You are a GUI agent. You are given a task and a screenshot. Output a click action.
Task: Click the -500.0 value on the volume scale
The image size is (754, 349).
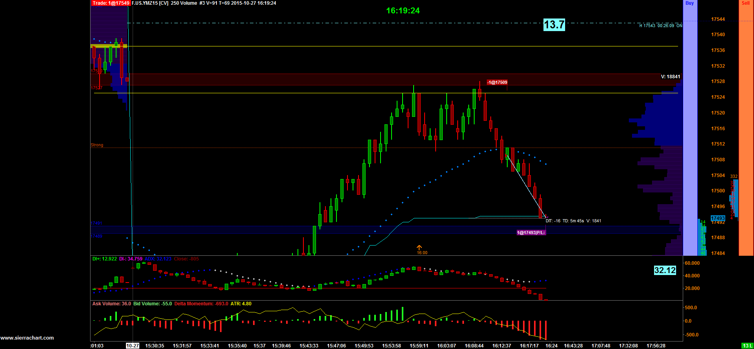[691, 335]
